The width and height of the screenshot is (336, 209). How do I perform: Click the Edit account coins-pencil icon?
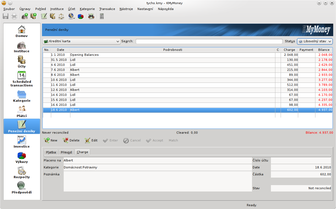[53, 16]
